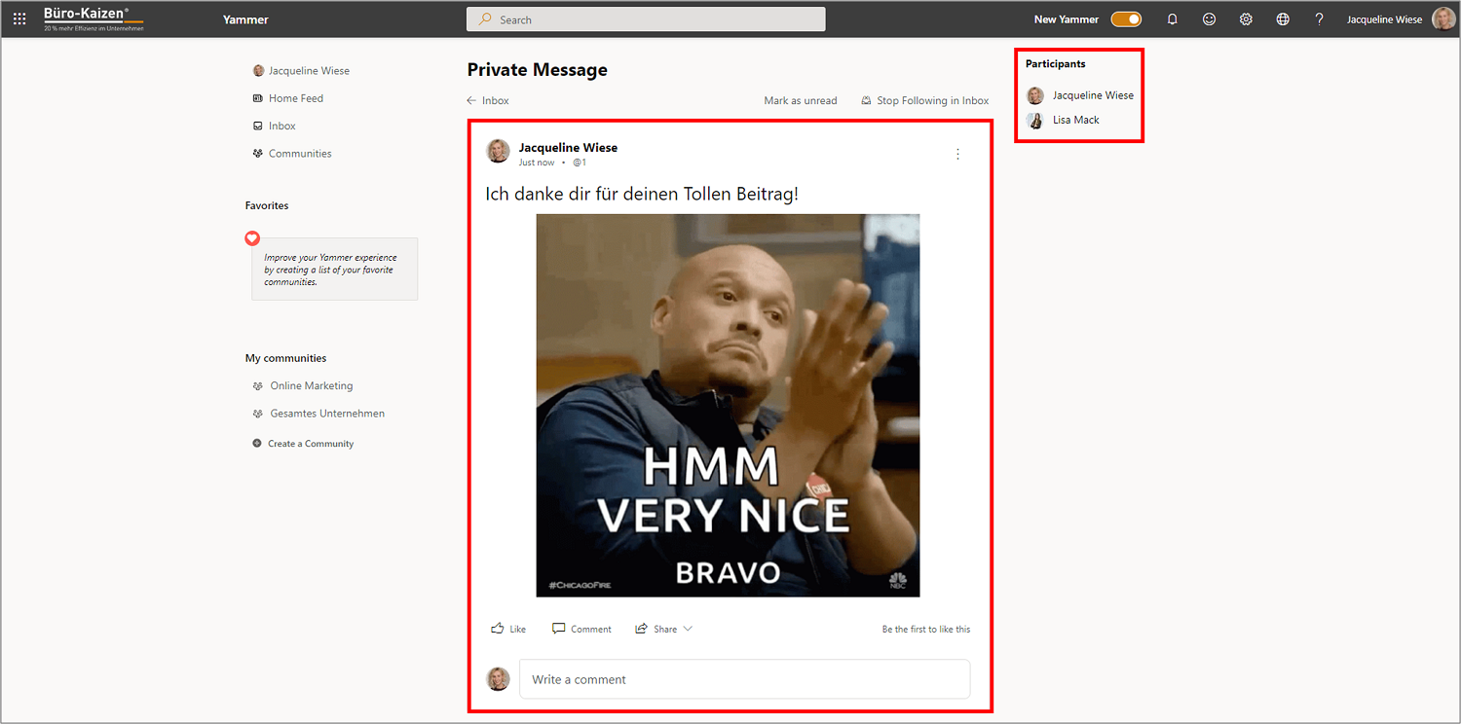This screenshot has height=724, width=1461.
Task: Click the post message text 'Ich danke dir'
Action: pos(642,194)
